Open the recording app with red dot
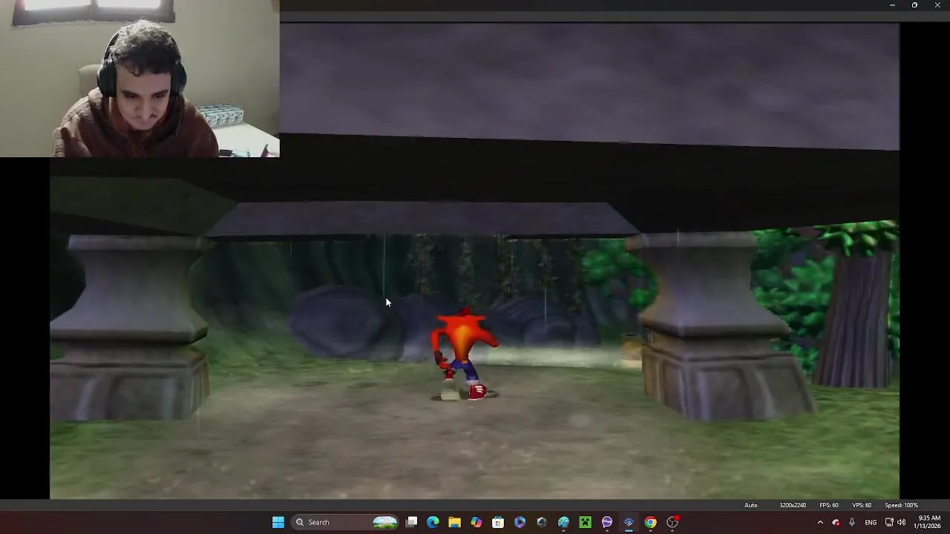This screenshot has width=950, height=534. [x=672, y=522]
